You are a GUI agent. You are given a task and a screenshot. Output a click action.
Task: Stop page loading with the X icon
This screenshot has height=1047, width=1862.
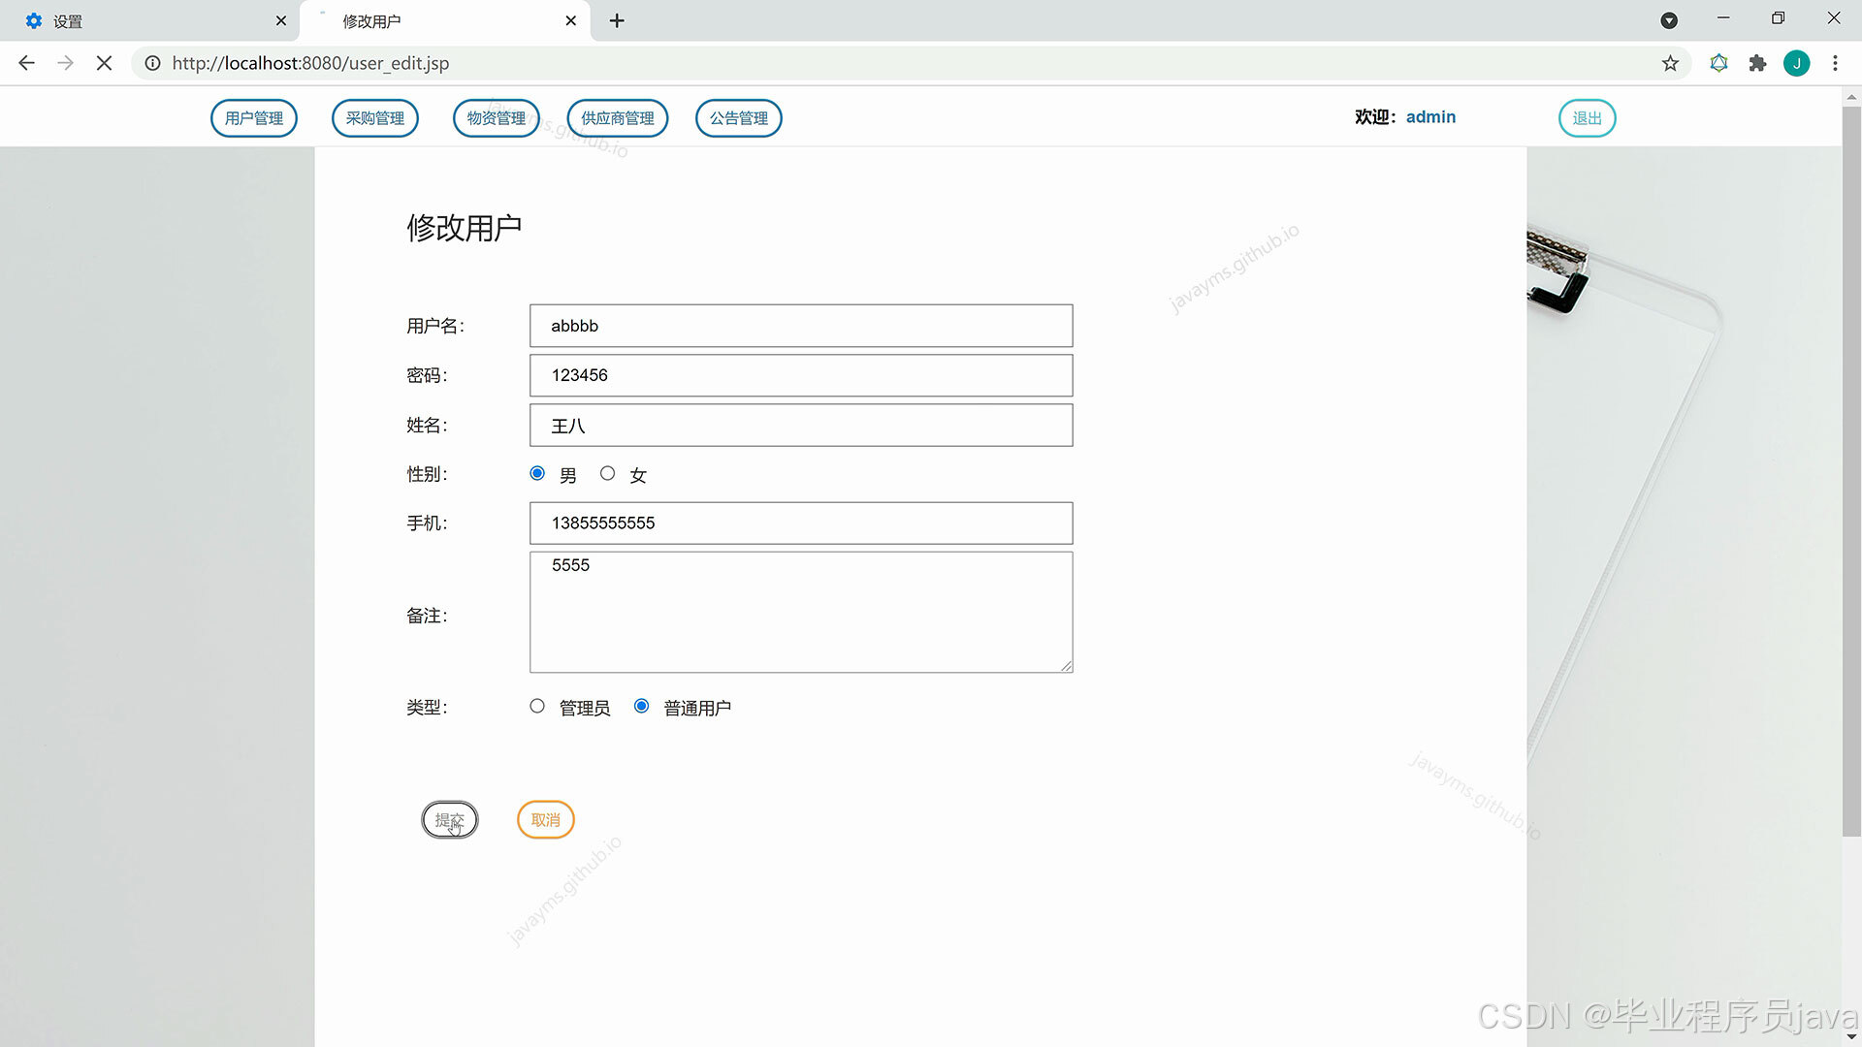click(x=105, y=63)
